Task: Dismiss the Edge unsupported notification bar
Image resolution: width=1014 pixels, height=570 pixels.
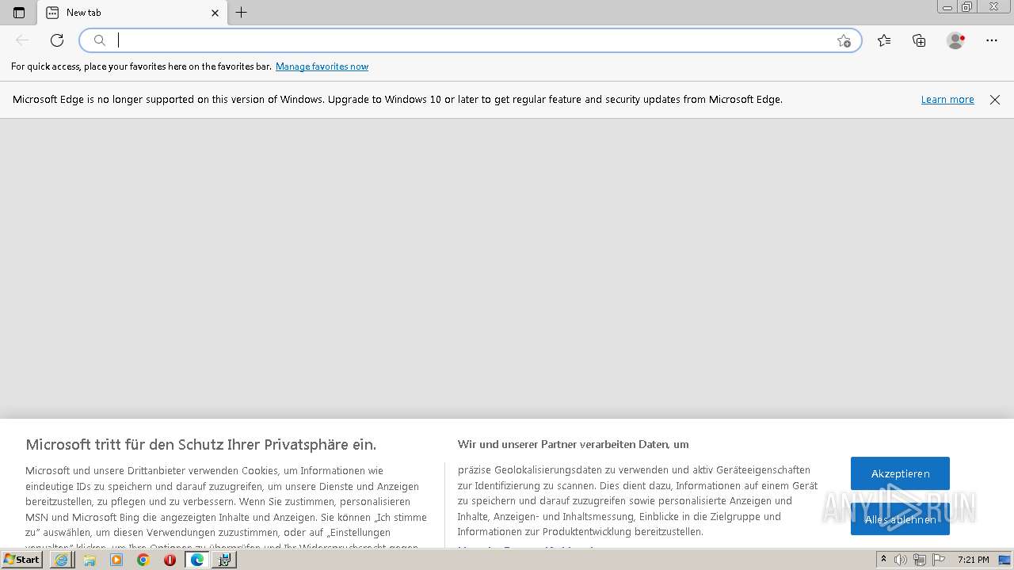Action: pyautogui.click(x=995, y=100)
